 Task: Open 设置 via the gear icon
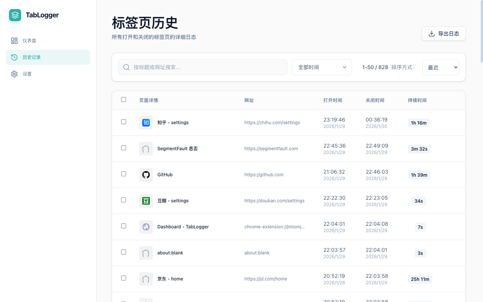pyautogui.click(x=14, y=74)
